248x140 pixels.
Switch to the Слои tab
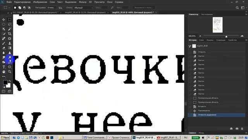pos(201,40)
